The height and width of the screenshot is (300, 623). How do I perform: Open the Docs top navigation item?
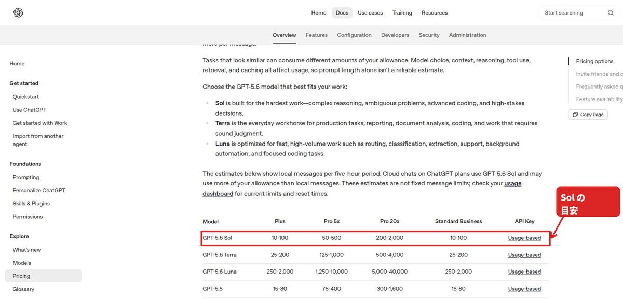point(342,13)
